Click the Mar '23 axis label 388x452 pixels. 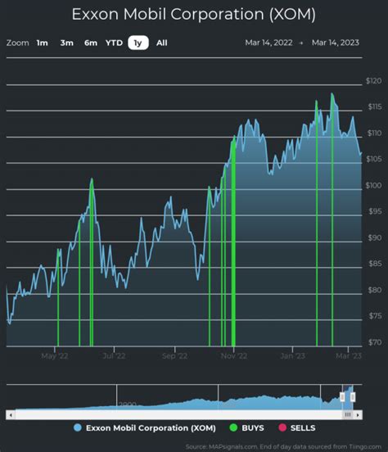(x=349, y=356)
